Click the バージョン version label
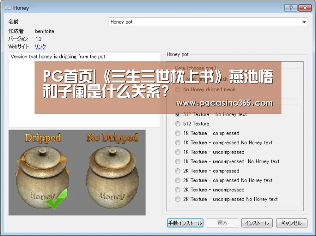Screen dimensions: 316x236 pyautogui.click(x=18, y=39)
